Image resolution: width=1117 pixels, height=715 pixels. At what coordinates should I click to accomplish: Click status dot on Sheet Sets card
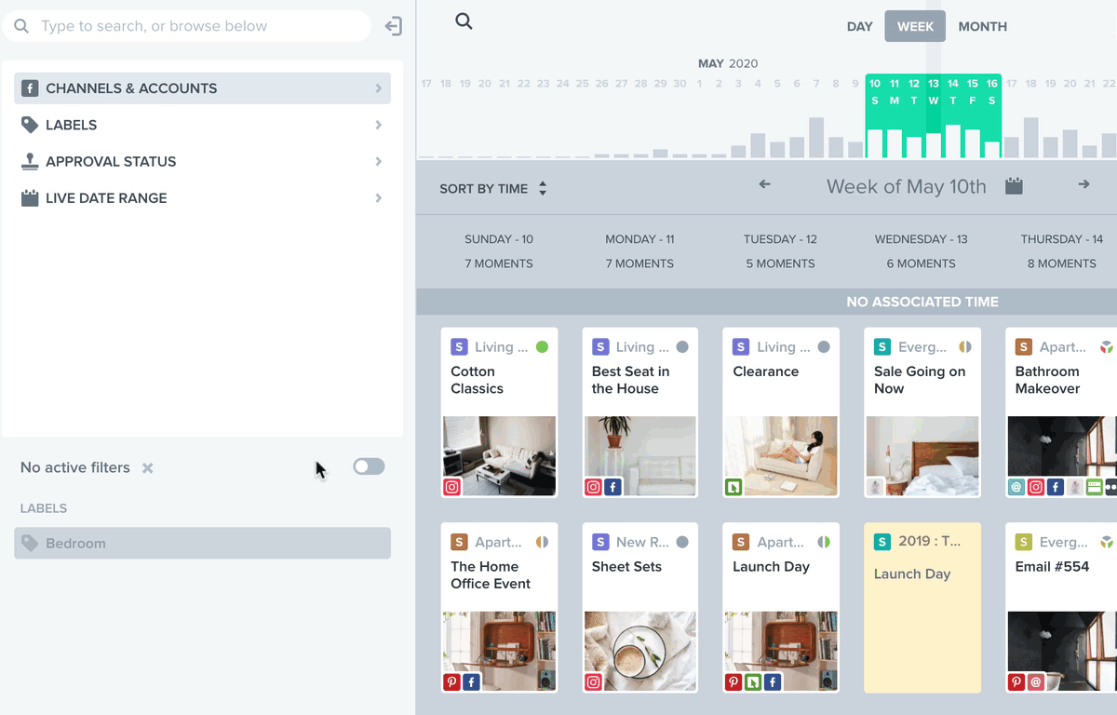[x=682, y=542]
